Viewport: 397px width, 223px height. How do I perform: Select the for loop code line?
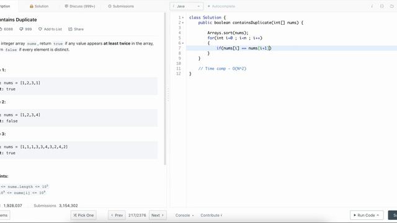(x=235, y=38)
